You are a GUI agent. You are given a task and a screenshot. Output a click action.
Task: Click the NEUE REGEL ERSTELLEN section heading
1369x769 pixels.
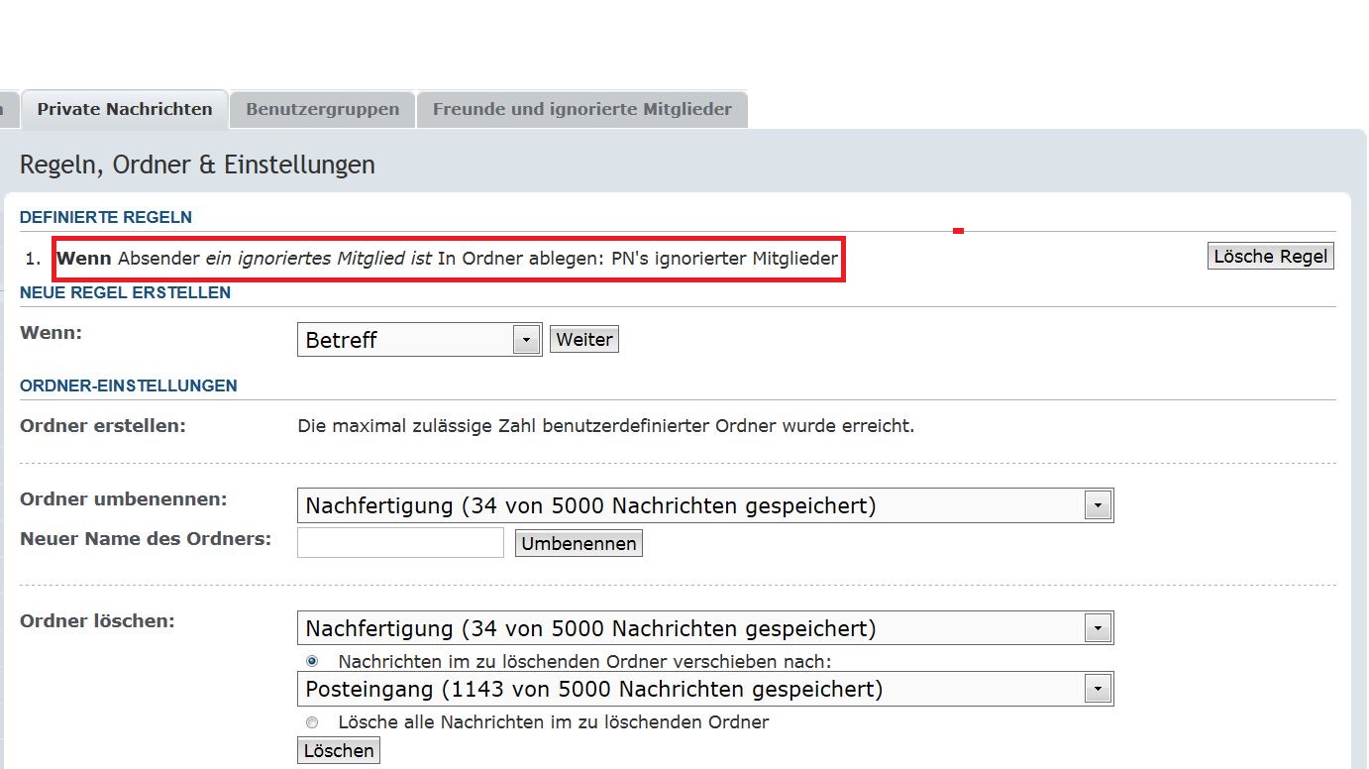125,293
